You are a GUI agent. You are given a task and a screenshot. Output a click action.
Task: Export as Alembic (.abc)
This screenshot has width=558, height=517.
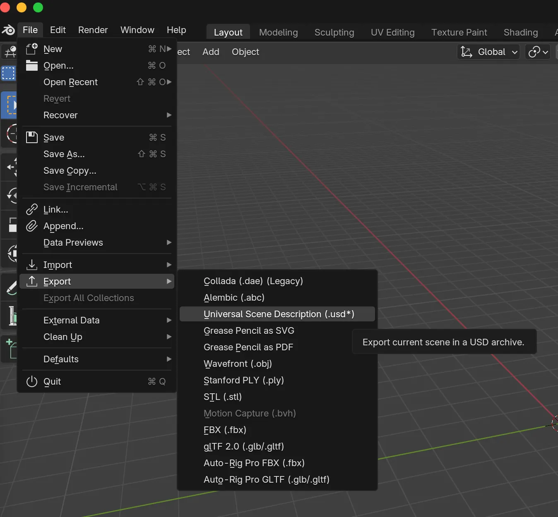277,297
